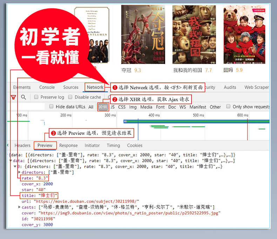Filter requests by Other
Viewport: 277px width, 239px height.
(215, 107)
